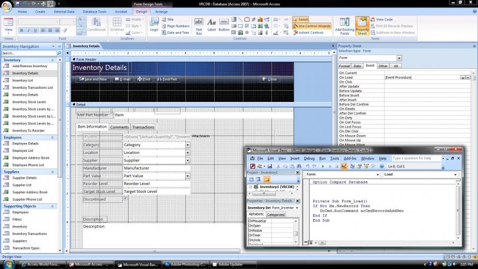Click ActiveX Controls button in ribbon

(308, 33)
